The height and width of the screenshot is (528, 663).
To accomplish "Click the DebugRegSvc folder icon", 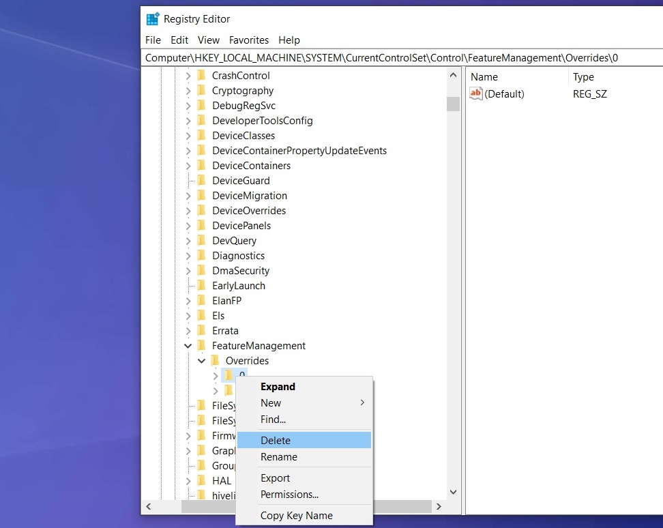I will 202,106.
